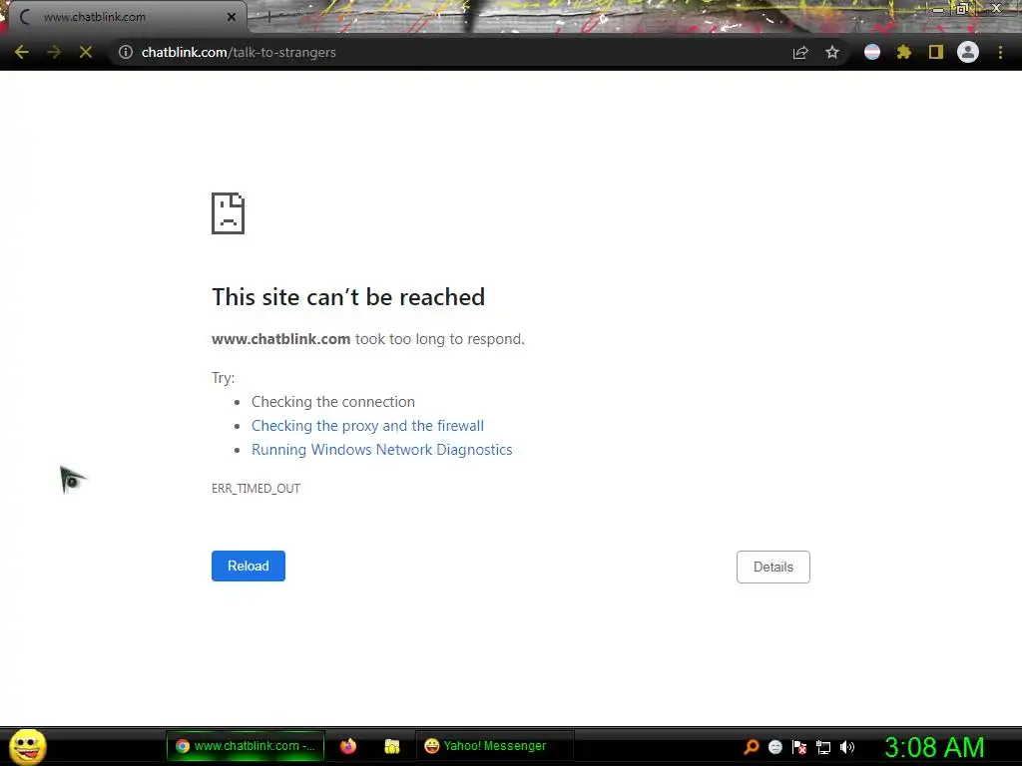
Task: Click the sad page error icon
Action: pyautogui.click(x=229, y=213)
